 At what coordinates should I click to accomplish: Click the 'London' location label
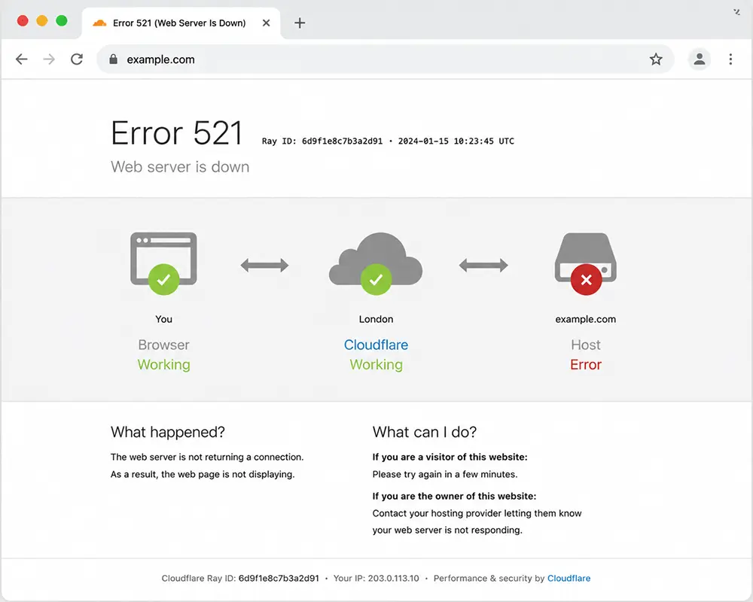click(x=376, y=319)
